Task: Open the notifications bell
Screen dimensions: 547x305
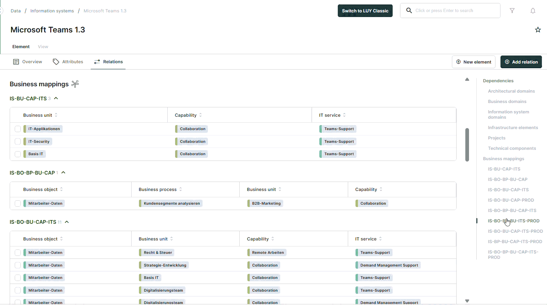Action: [x=533, y=11]
